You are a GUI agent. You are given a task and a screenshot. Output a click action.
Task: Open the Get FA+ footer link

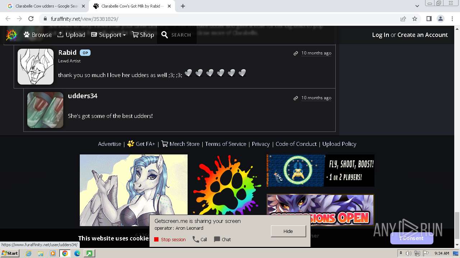coord(141,144)
